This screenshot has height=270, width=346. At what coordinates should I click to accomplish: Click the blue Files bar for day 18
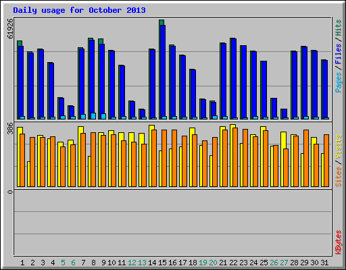pos(193,94)
